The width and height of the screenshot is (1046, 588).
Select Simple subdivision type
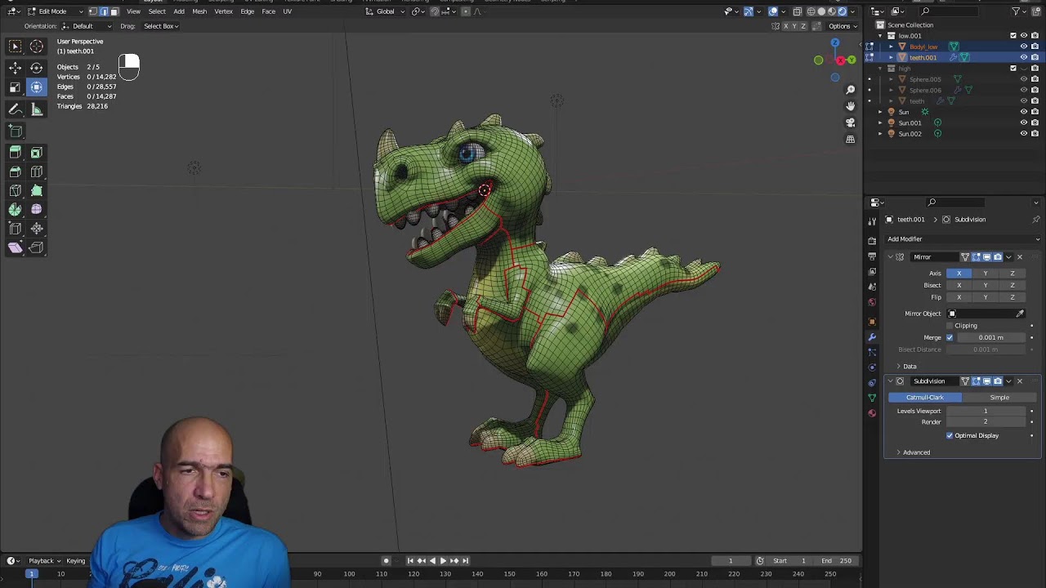click(999, 398)
